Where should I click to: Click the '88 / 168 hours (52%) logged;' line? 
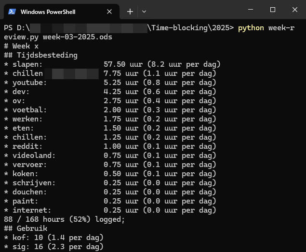(65, 220)
